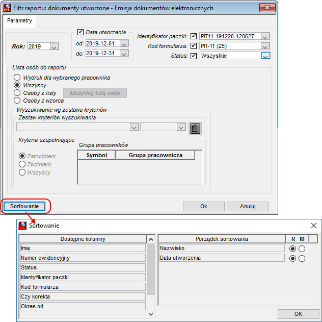This screenshot has height=322, width=322.
Task: Click the od date field 2019-12-01
Action: [103, 43]
